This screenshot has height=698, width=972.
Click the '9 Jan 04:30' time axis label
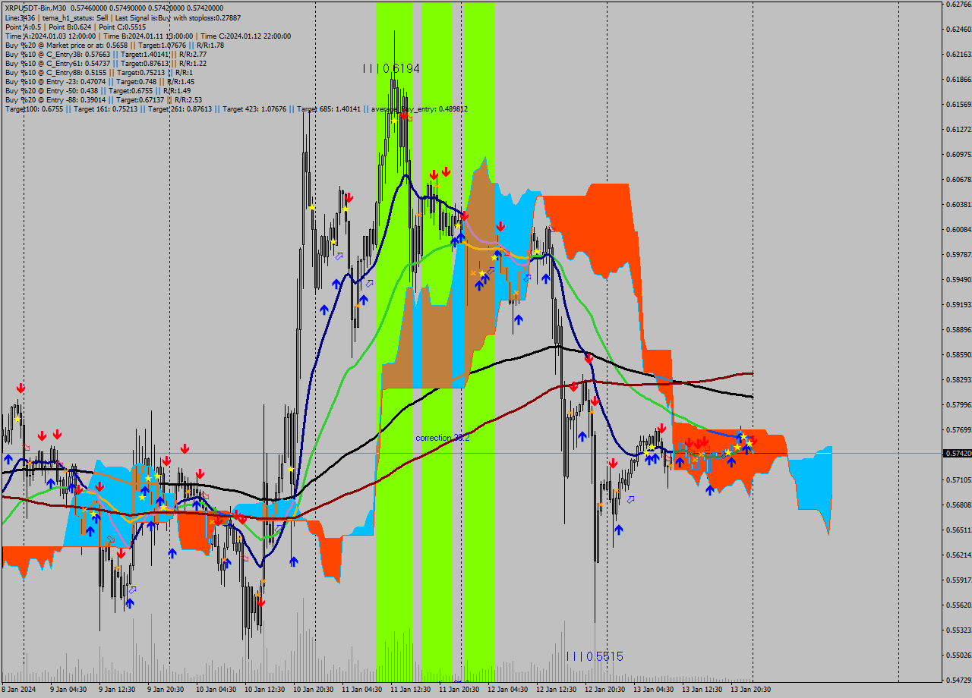(x=68, y=690)
